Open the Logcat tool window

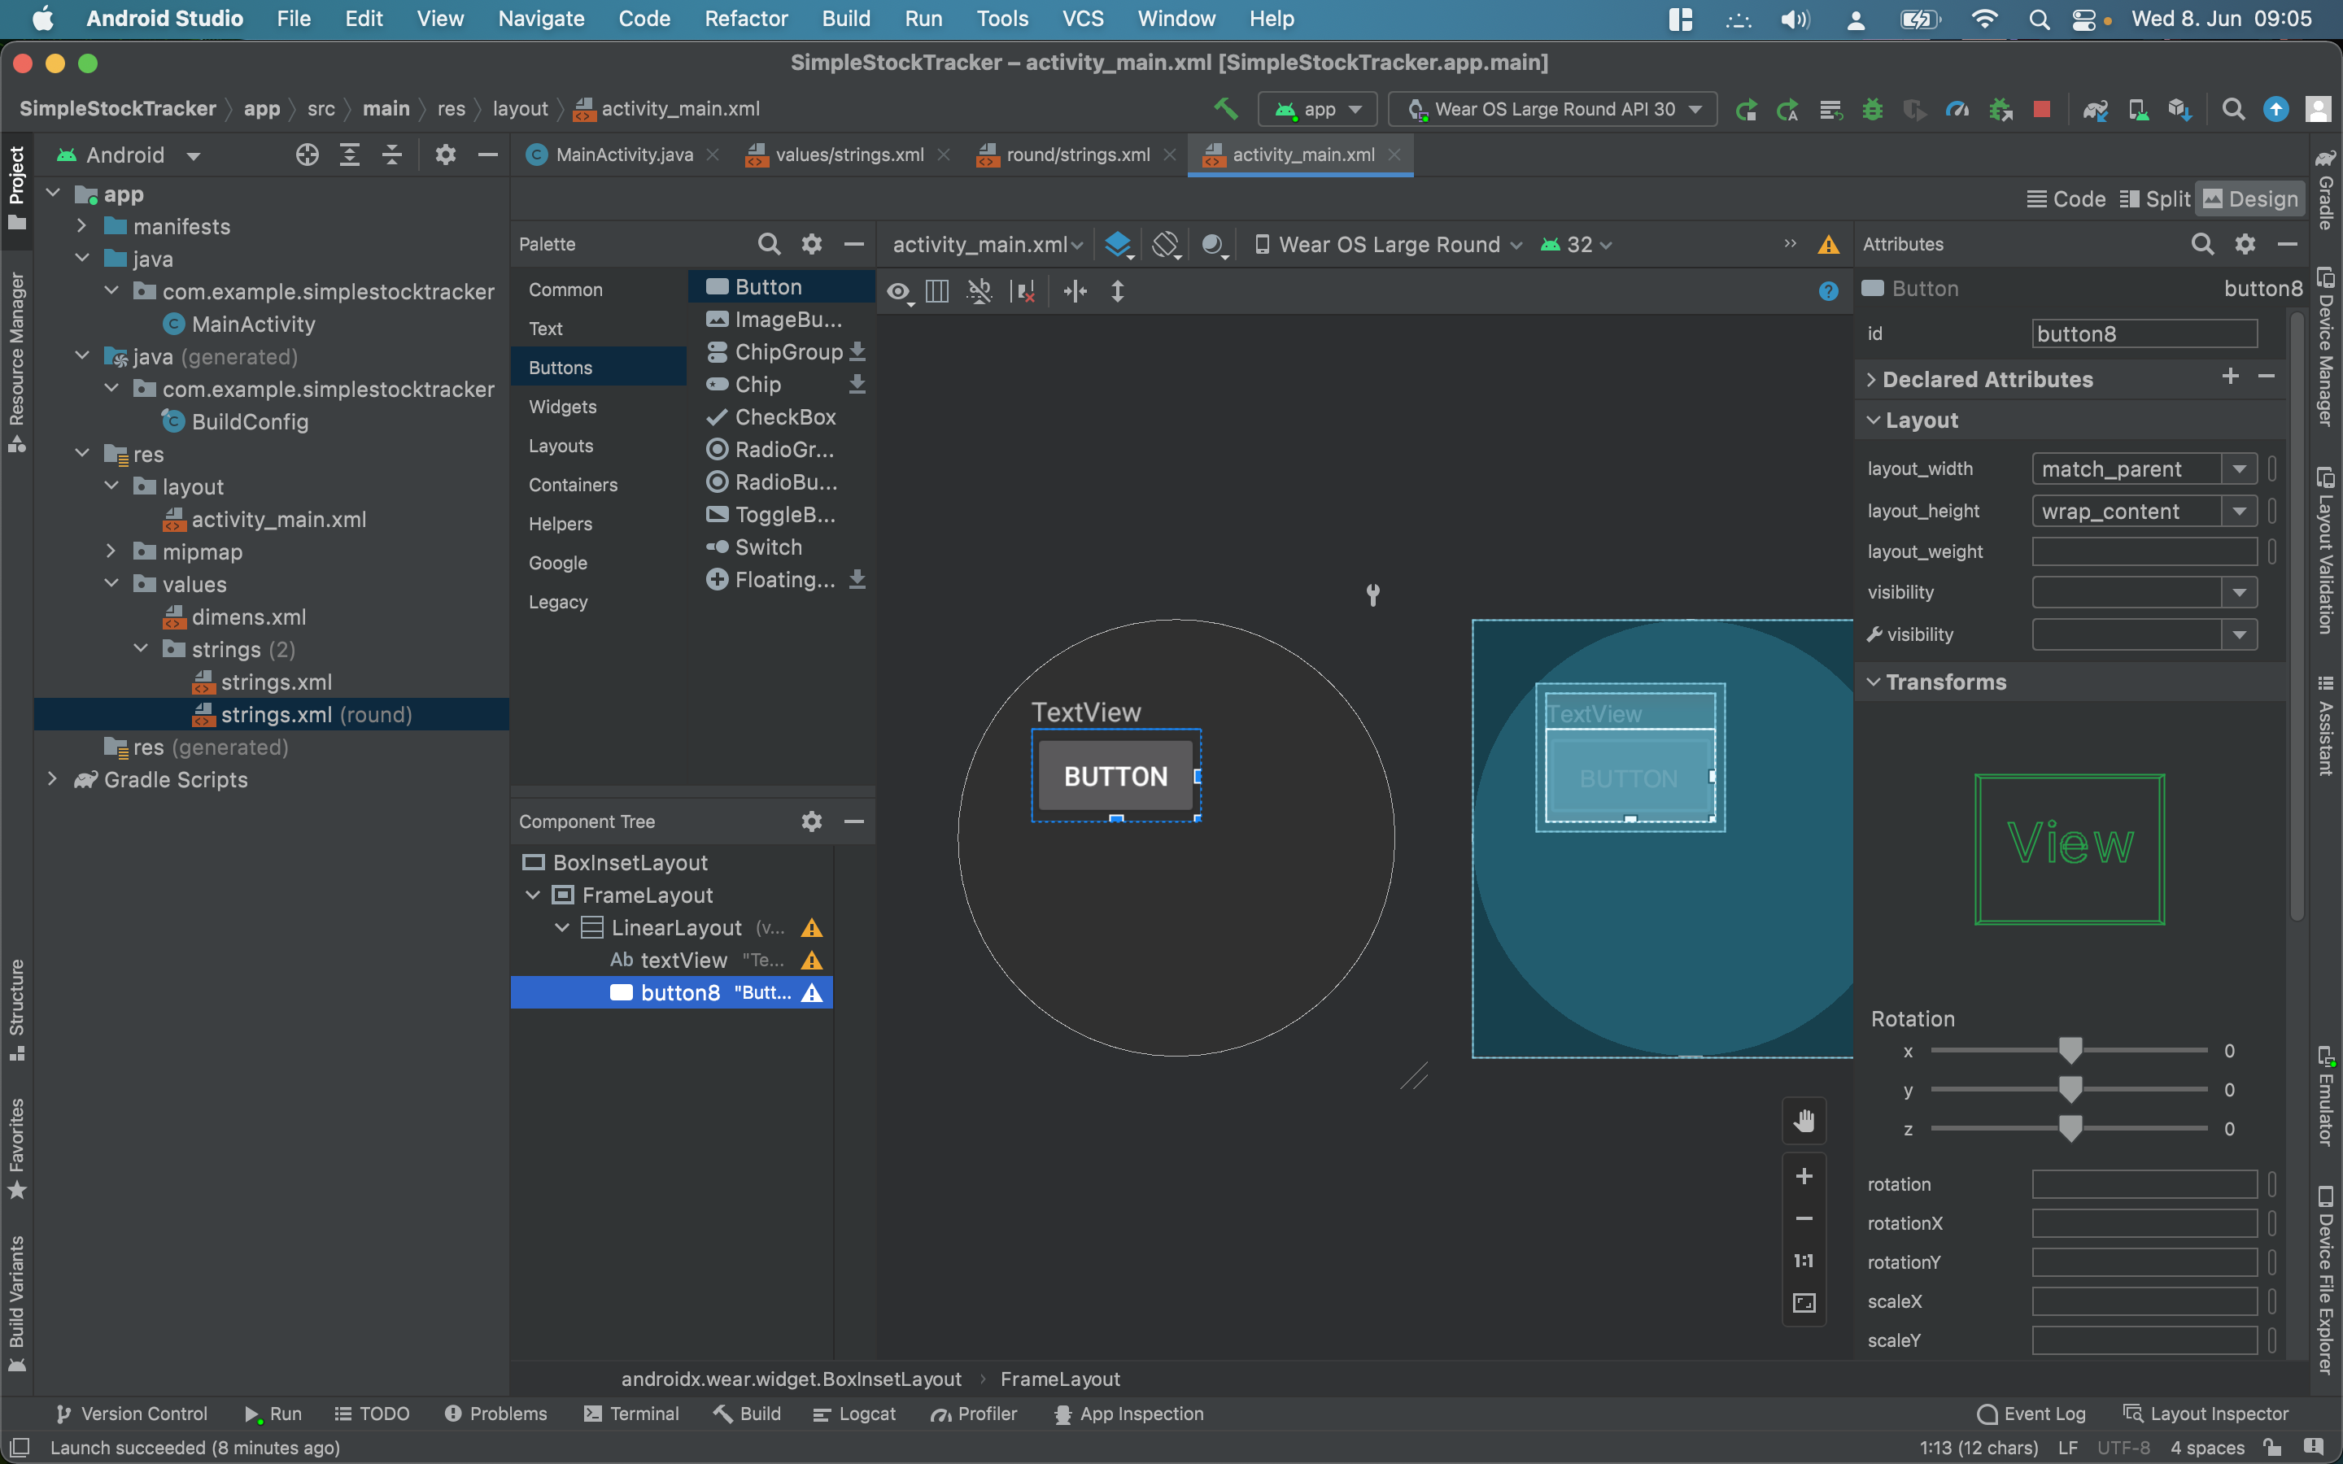[854, 1414]
